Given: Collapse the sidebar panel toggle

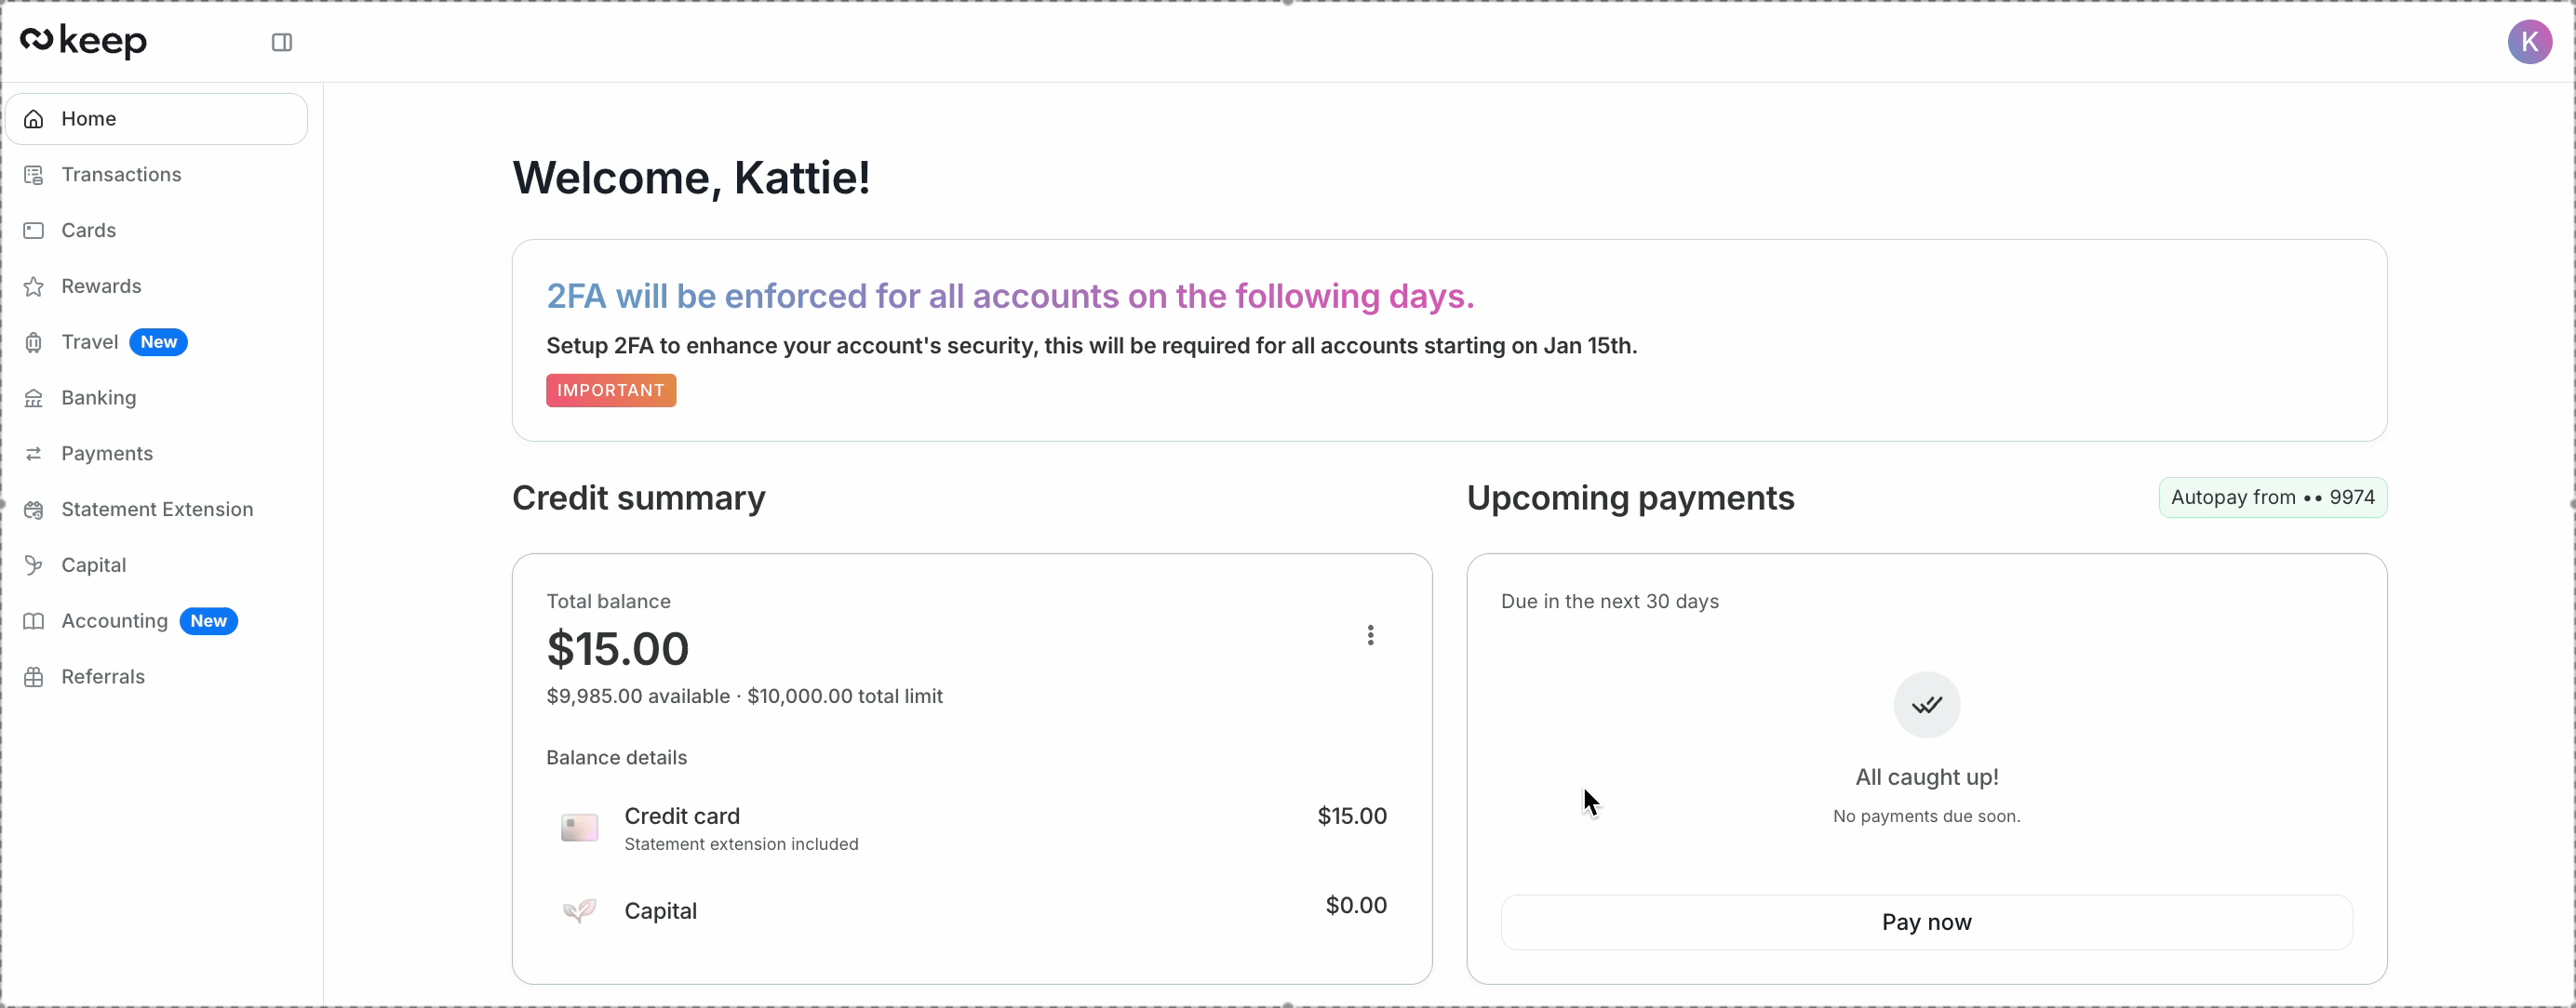Looking at the screenshot, I should [282, 42].
